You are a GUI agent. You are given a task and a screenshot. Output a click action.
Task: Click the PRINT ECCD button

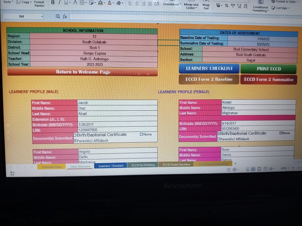(269, 69)
